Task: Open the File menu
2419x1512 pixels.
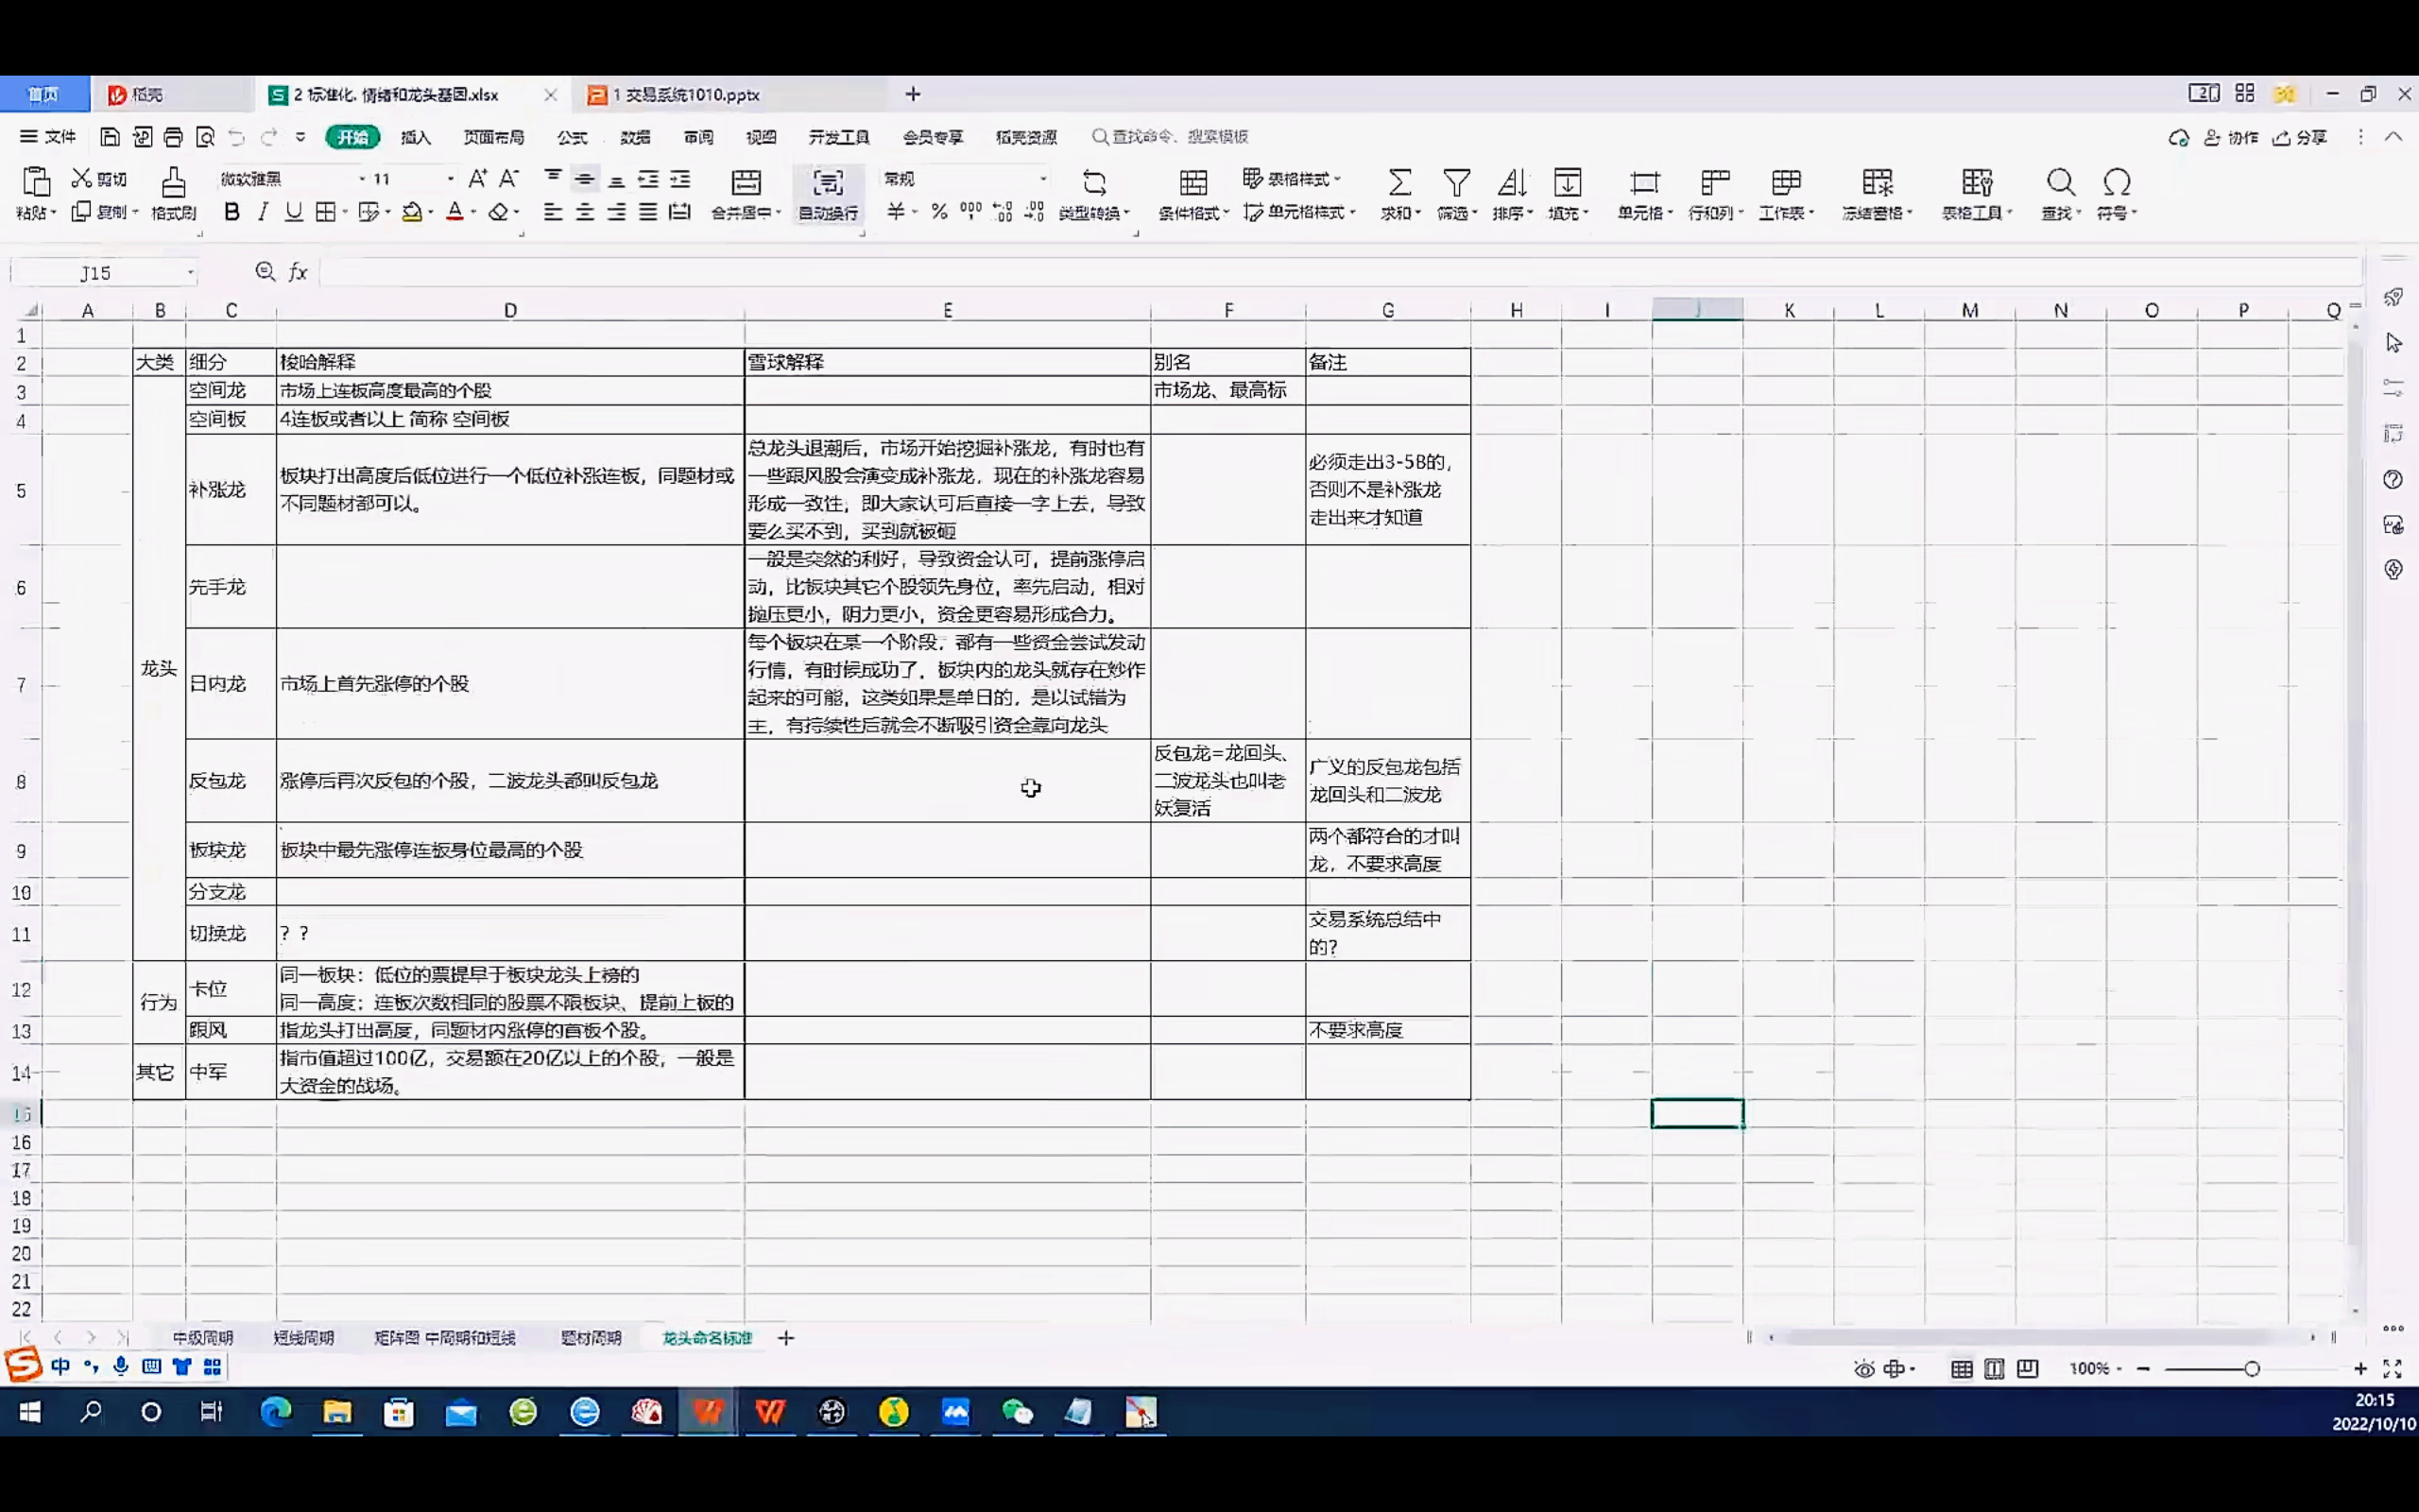Action: 48,137
